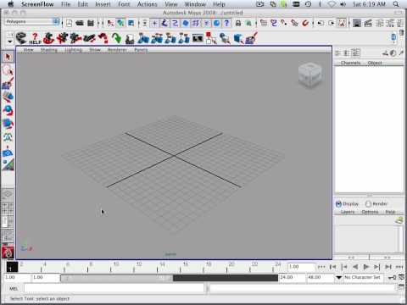Click the red HELP shelf icon
Screen dimensions: 407x305
(x=35, y=38)
